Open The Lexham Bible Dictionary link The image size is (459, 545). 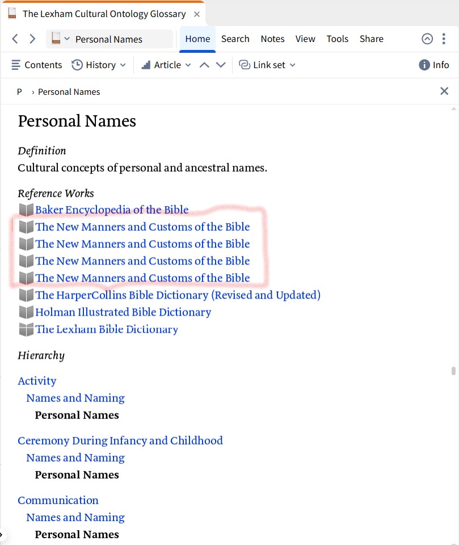click(x=106, y=329)
